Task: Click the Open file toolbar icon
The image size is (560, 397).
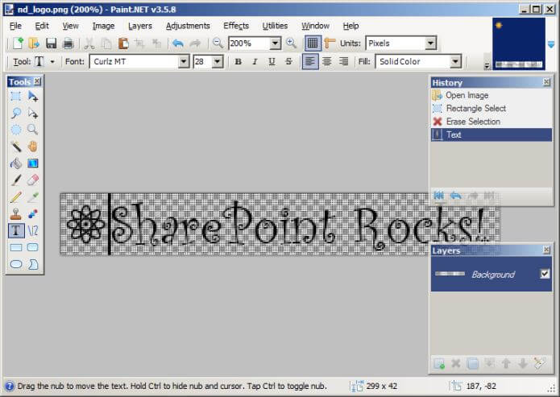Action: [x=34, y=43]
